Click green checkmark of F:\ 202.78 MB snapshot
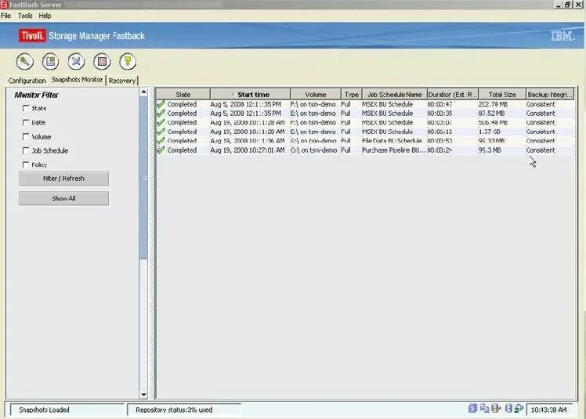The height and width of the screenshot is (419, 586). point(161,104)
